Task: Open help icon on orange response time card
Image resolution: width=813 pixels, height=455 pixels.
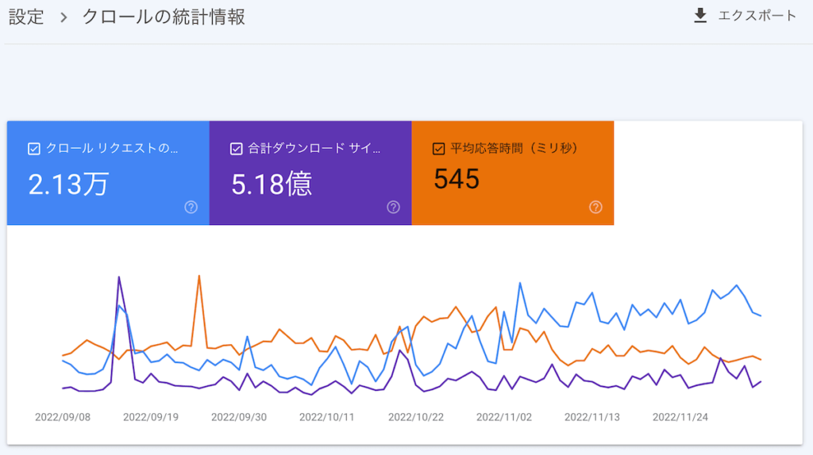Action: click(595, 207)
